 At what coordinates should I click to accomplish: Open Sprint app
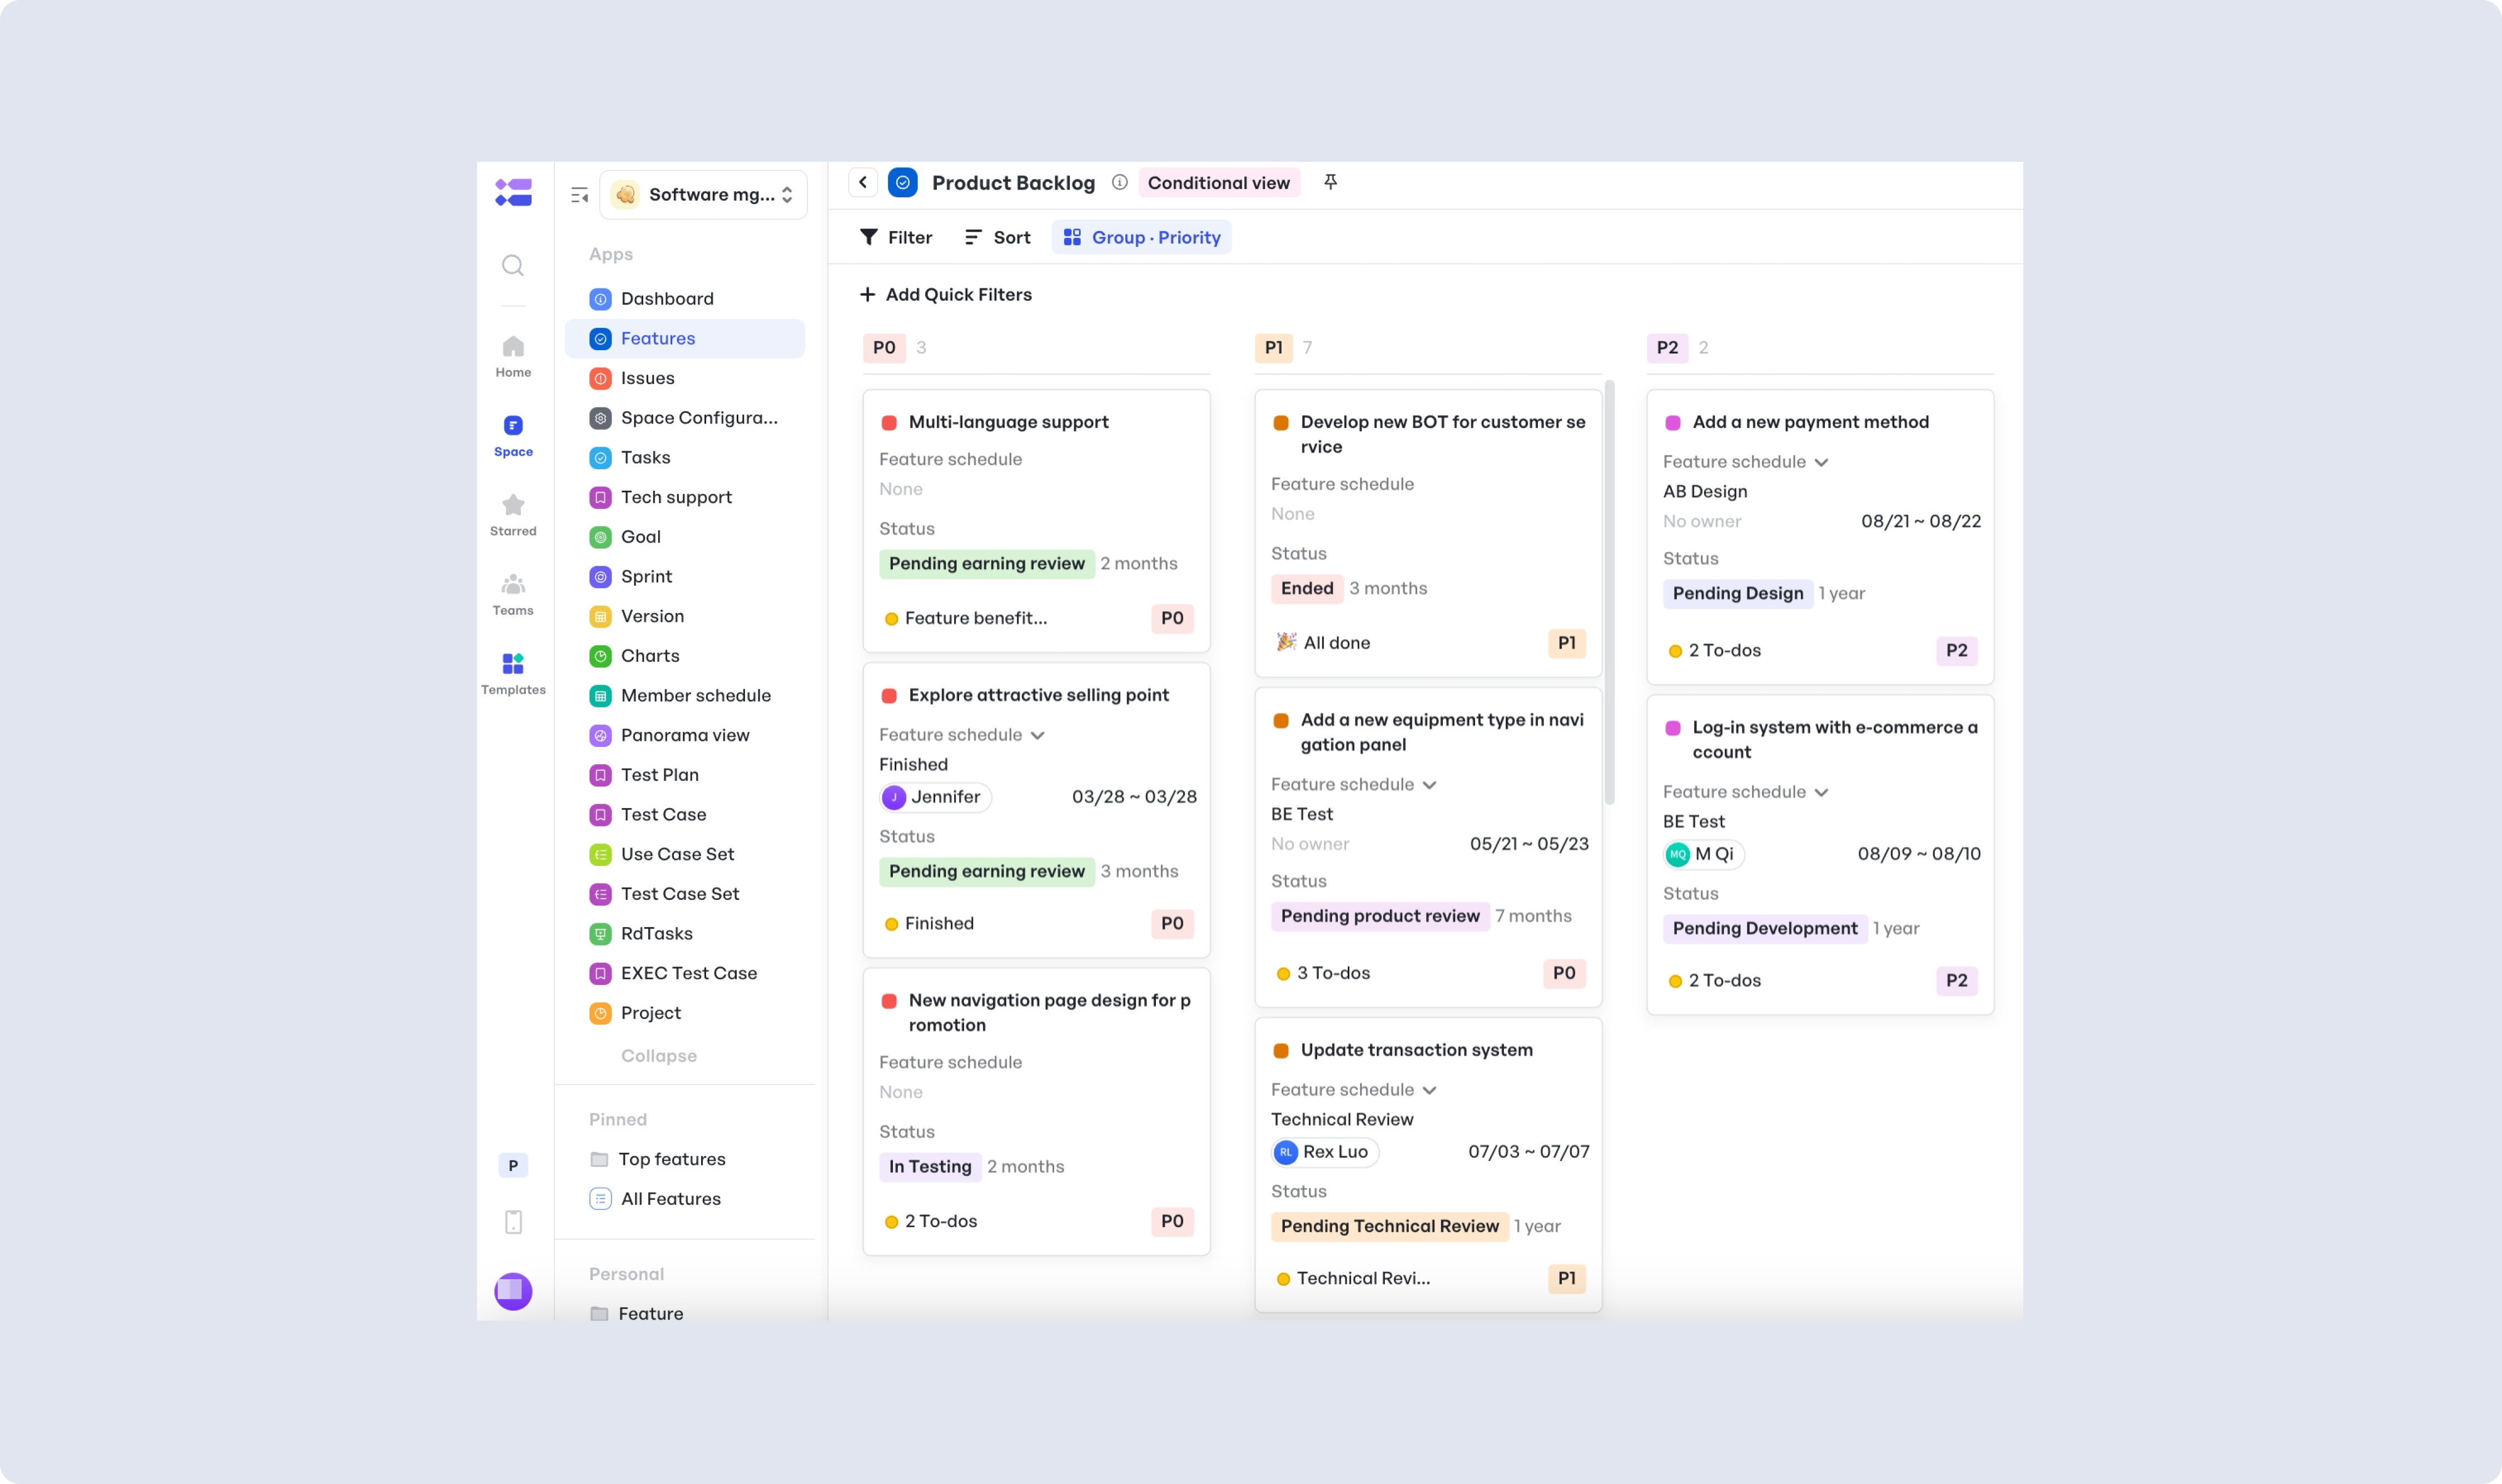pyautogui.click(x=684, y=576)
